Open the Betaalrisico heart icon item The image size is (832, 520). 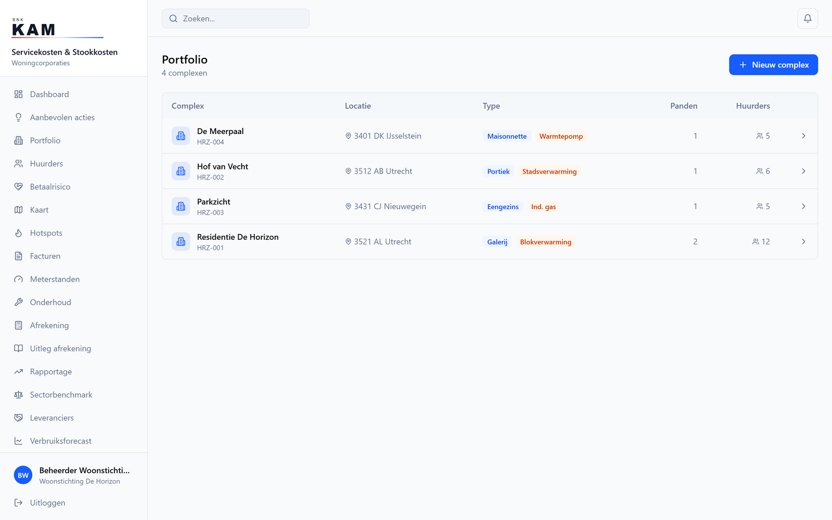19,187
